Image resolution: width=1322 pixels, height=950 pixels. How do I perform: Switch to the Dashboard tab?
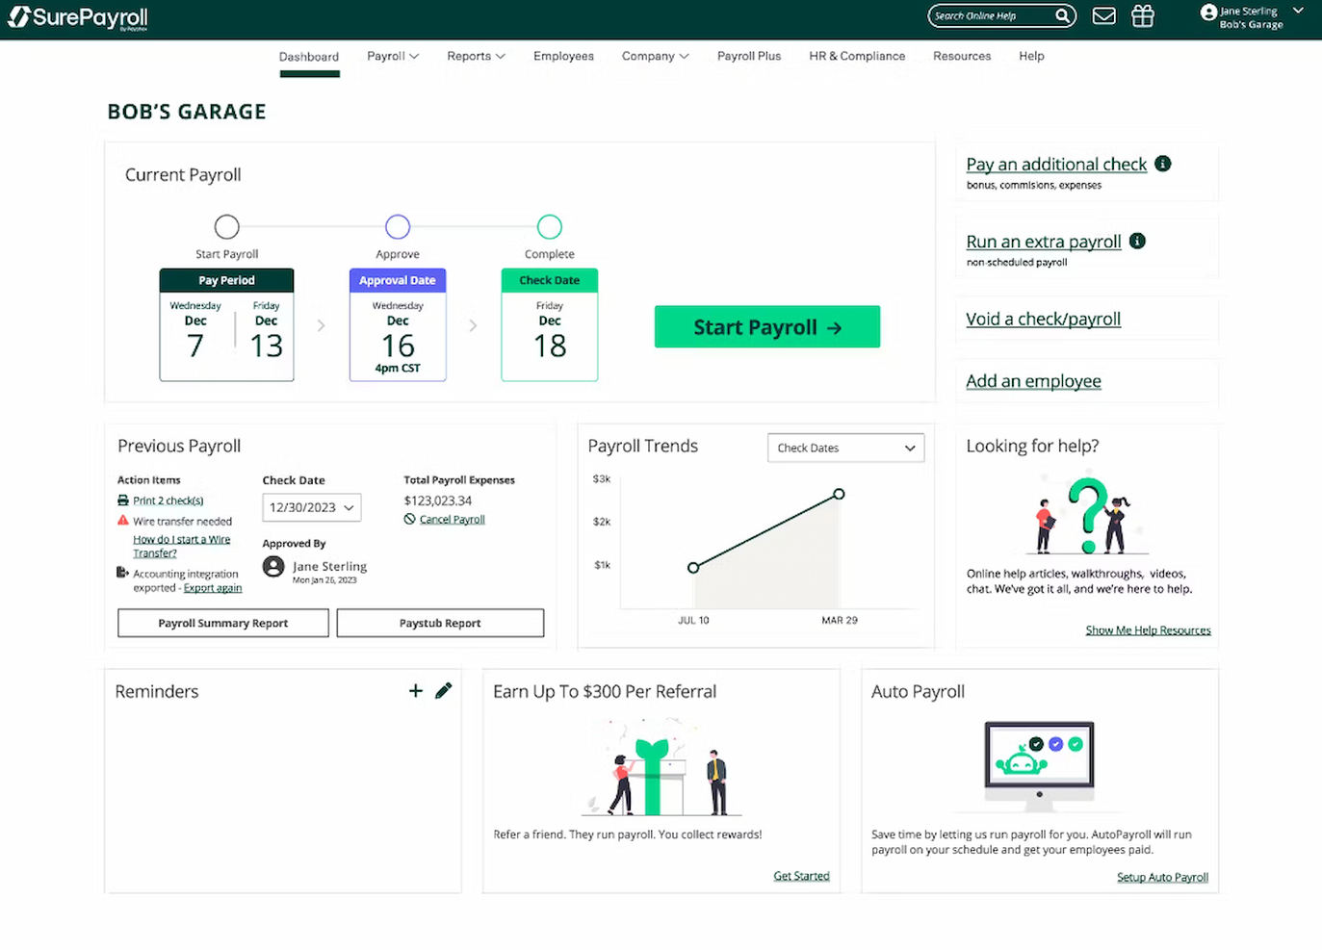[x=308, y=56]
